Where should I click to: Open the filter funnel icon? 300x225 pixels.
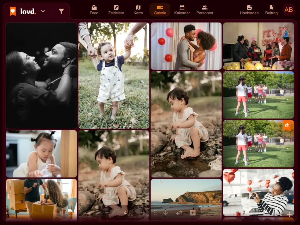click(x=61, y=11)
